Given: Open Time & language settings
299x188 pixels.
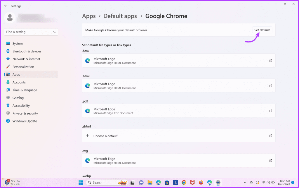Looking at the screenshot, I should (x=31, y=90).
